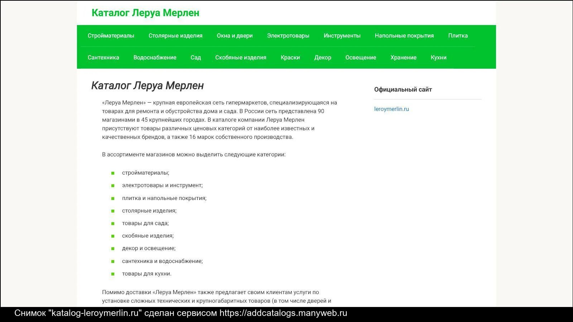
Task: Open the Каталог Леруа Мерлен site title link
Action: point(145,13)
